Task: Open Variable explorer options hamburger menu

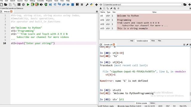Action: (190, 9)
